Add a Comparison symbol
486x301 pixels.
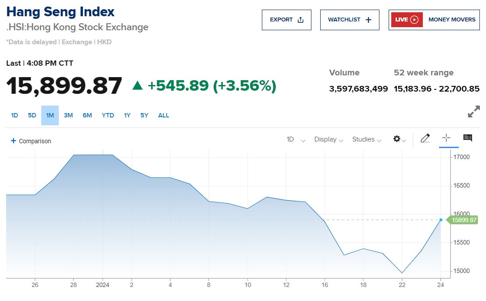tap(31, 141)
